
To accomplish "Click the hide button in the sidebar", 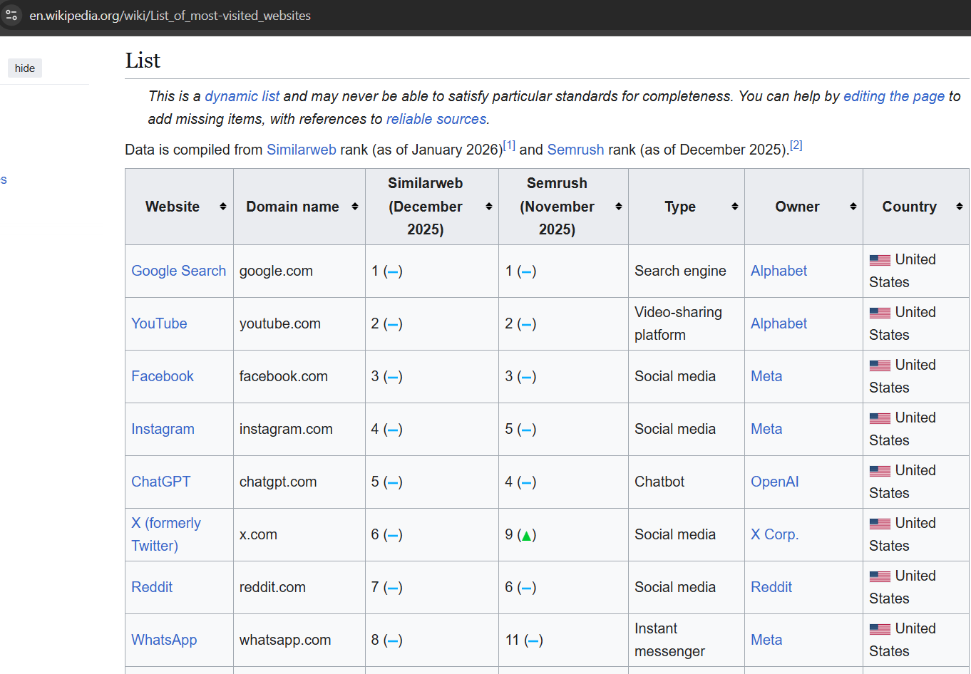I will pyautogui.click(x=25, y=68).
